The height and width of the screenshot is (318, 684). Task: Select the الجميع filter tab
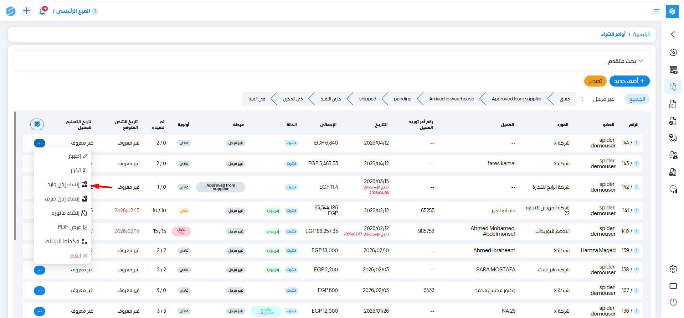click(x=637, y=99)
